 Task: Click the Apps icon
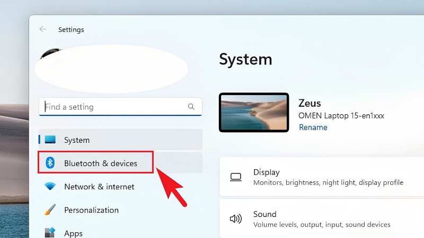(x=50, y=233)
